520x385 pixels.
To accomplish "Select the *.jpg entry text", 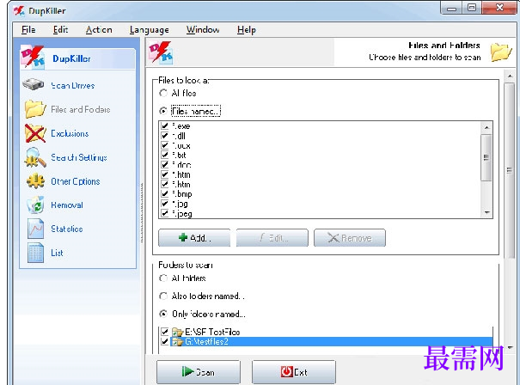I will [x=180, y=204].
